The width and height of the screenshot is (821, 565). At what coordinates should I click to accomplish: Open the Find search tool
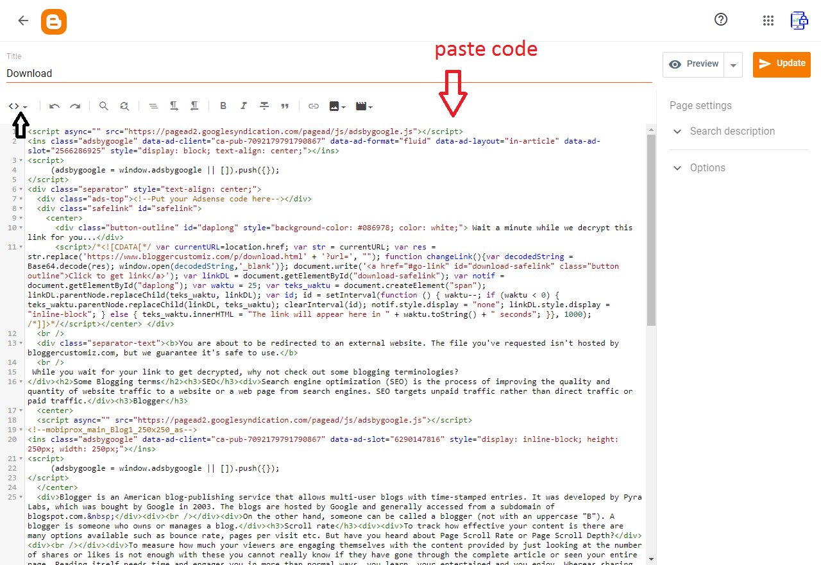click(103, 106)
